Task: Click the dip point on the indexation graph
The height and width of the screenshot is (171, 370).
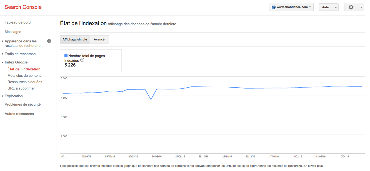Action: coord(151,99)
